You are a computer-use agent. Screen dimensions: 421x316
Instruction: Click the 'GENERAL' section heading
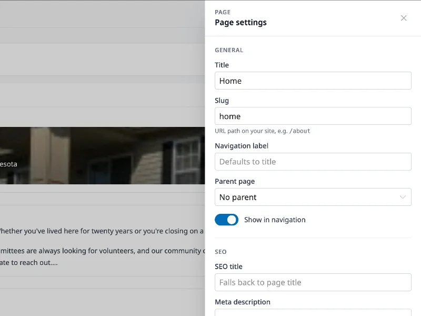[229, 50]
